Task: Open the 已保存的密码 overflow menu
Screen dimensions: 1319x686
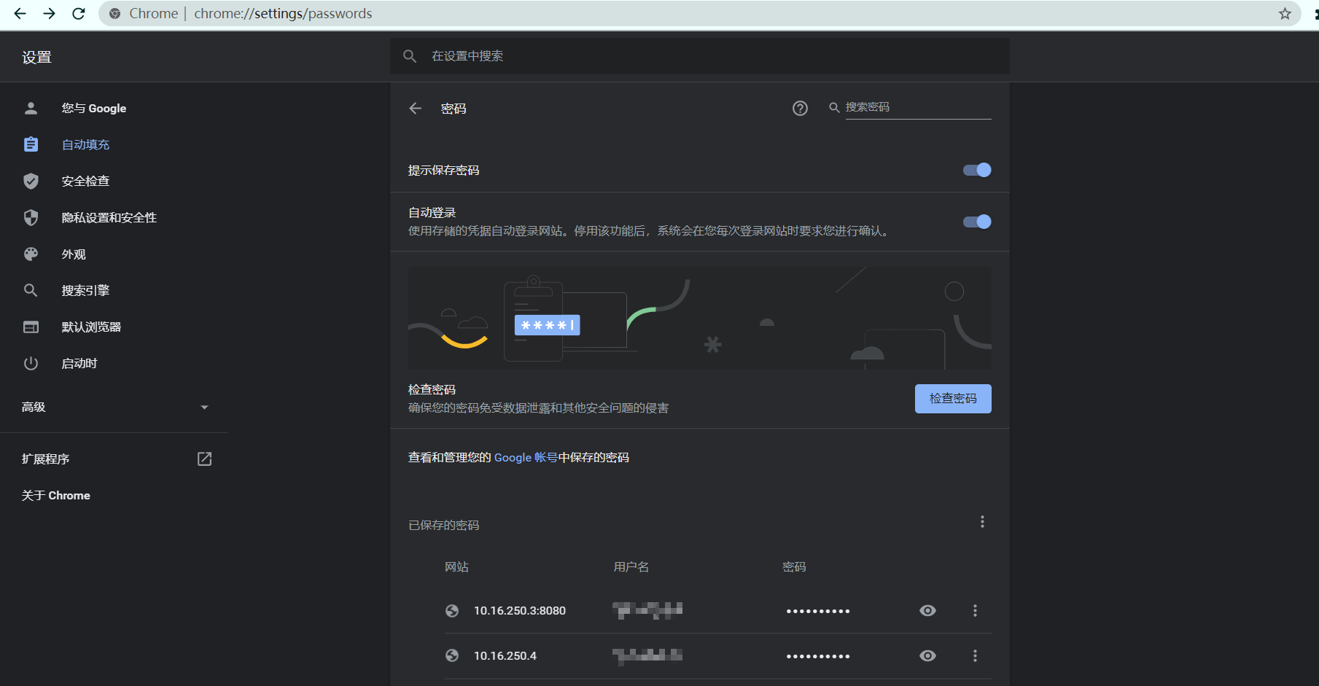Action: point(982,522)
